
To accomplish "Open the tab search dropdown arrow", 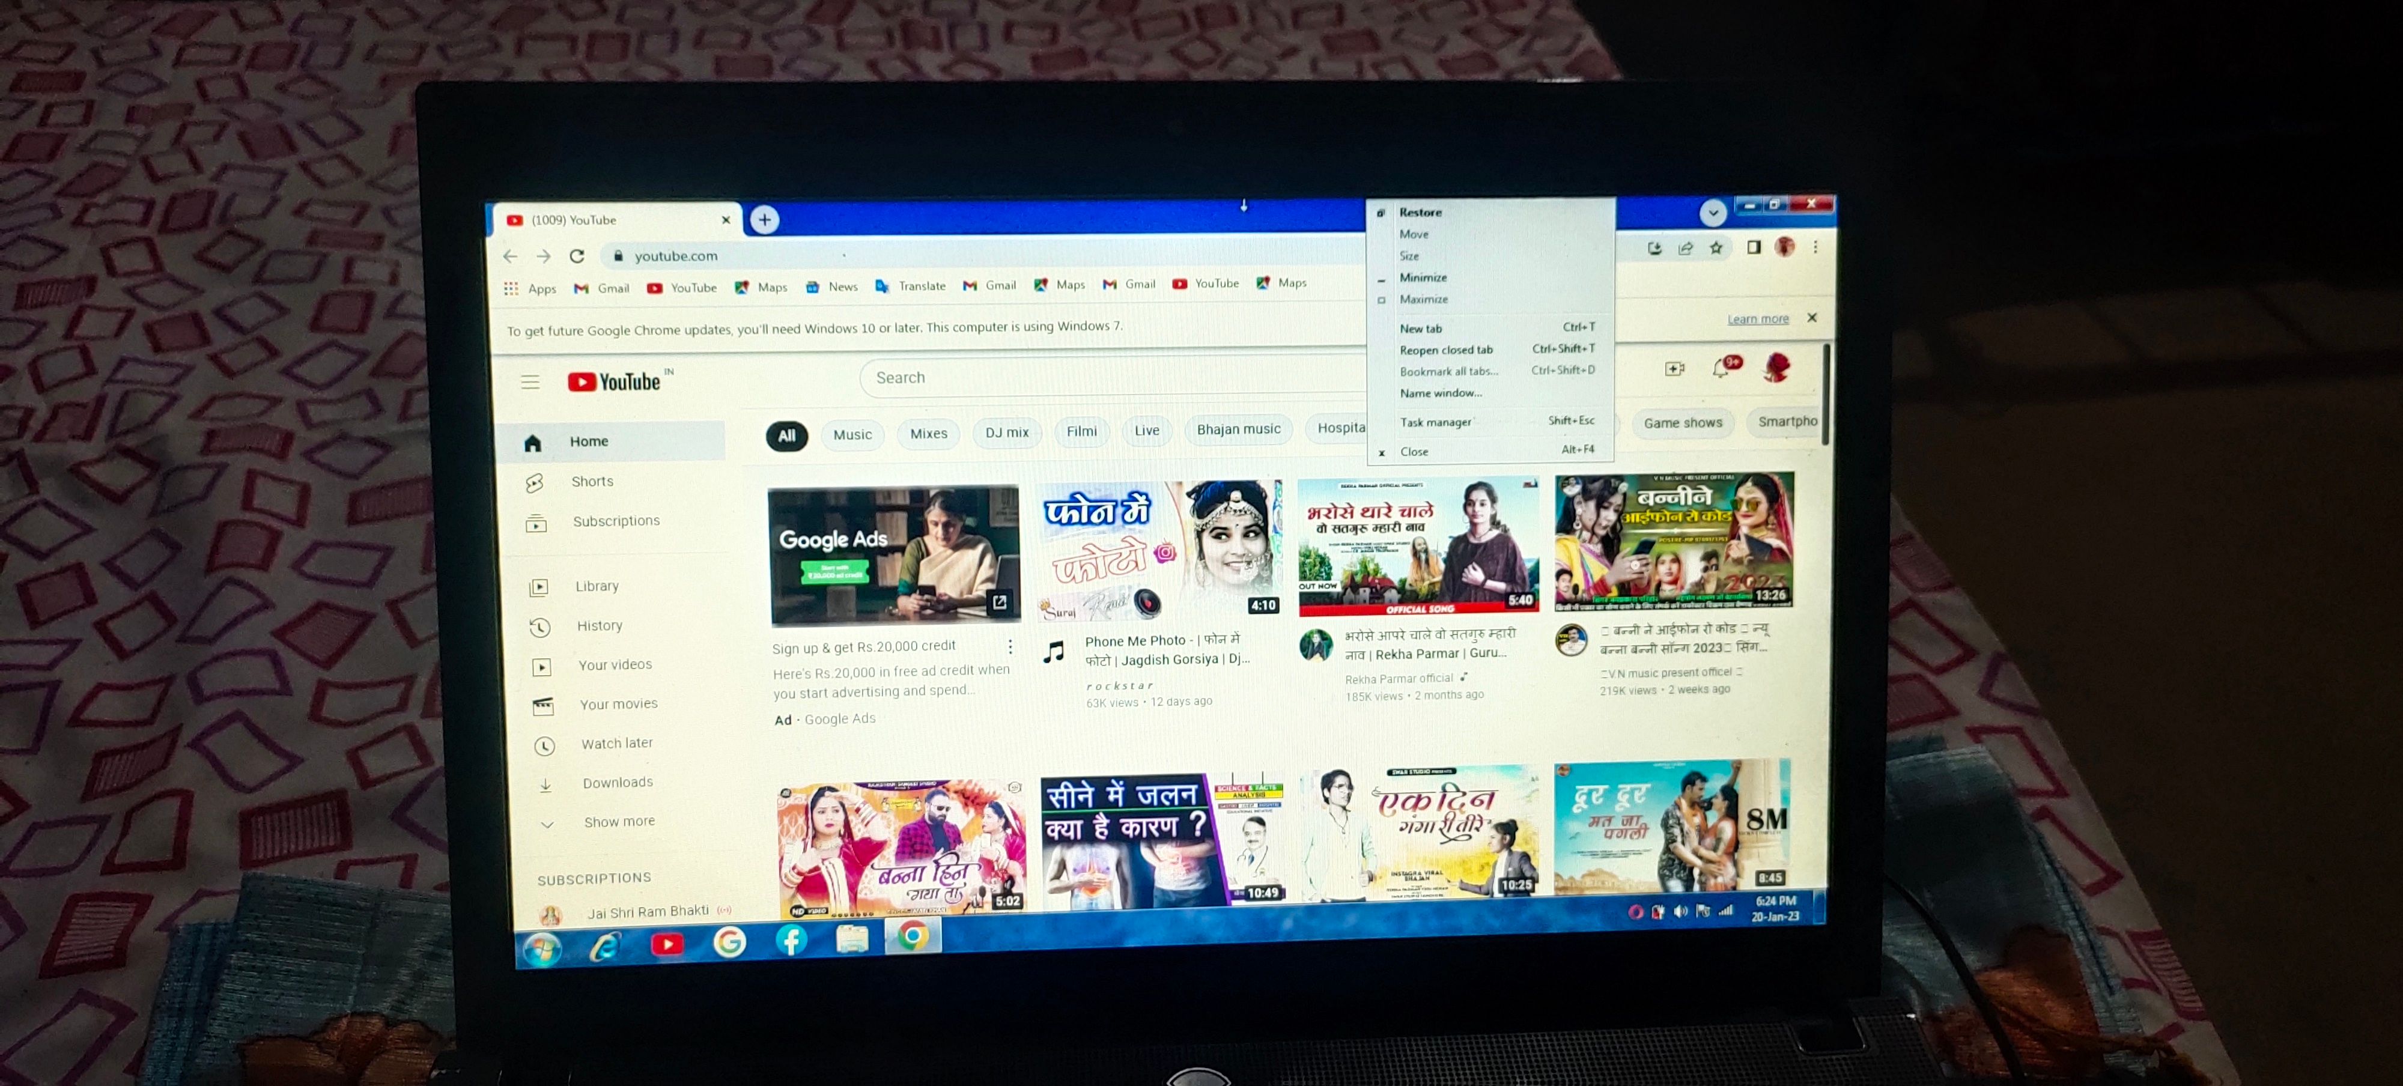I will pos(1713,213).
